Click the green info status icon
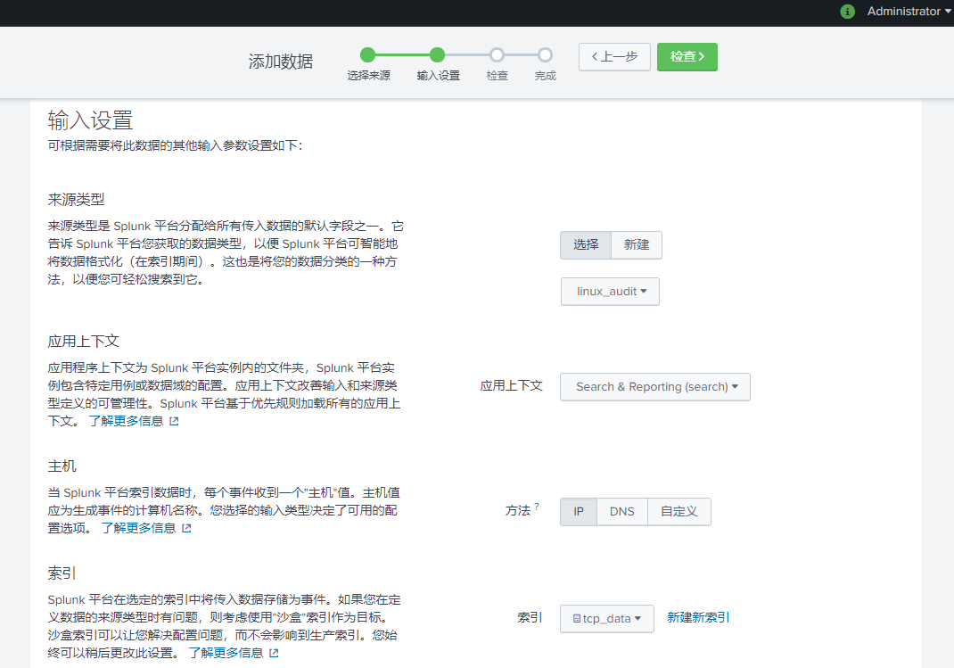Image resolution: width=954 pixels, height=668 pixels. [847, 12]
